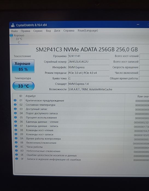Click status orb for Единицы данных - запись row

16,126
